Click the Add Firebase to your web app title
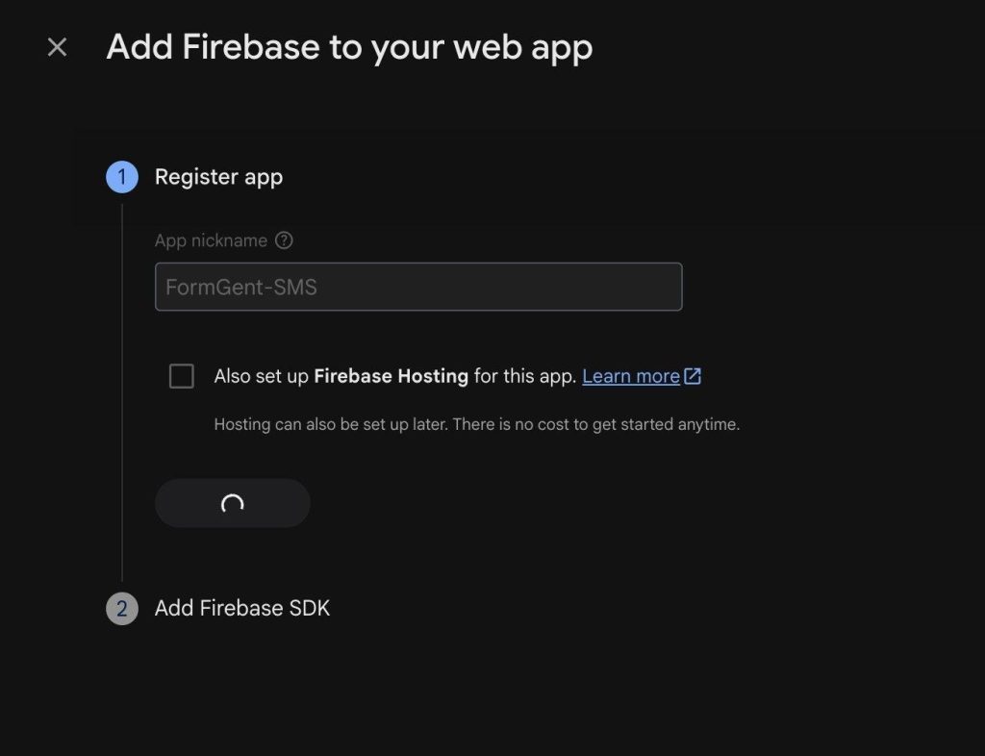The image size is (985, 756). tap(349, 47)
